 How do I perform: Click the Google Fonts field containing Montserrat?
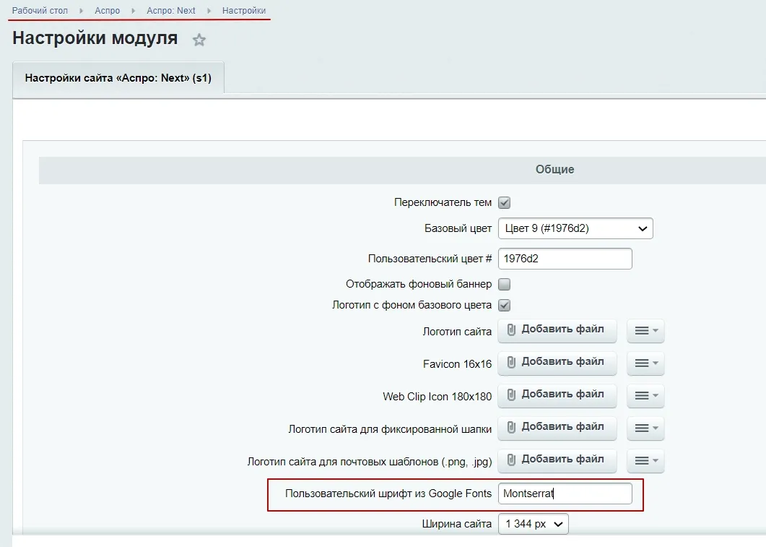point(565,494)
